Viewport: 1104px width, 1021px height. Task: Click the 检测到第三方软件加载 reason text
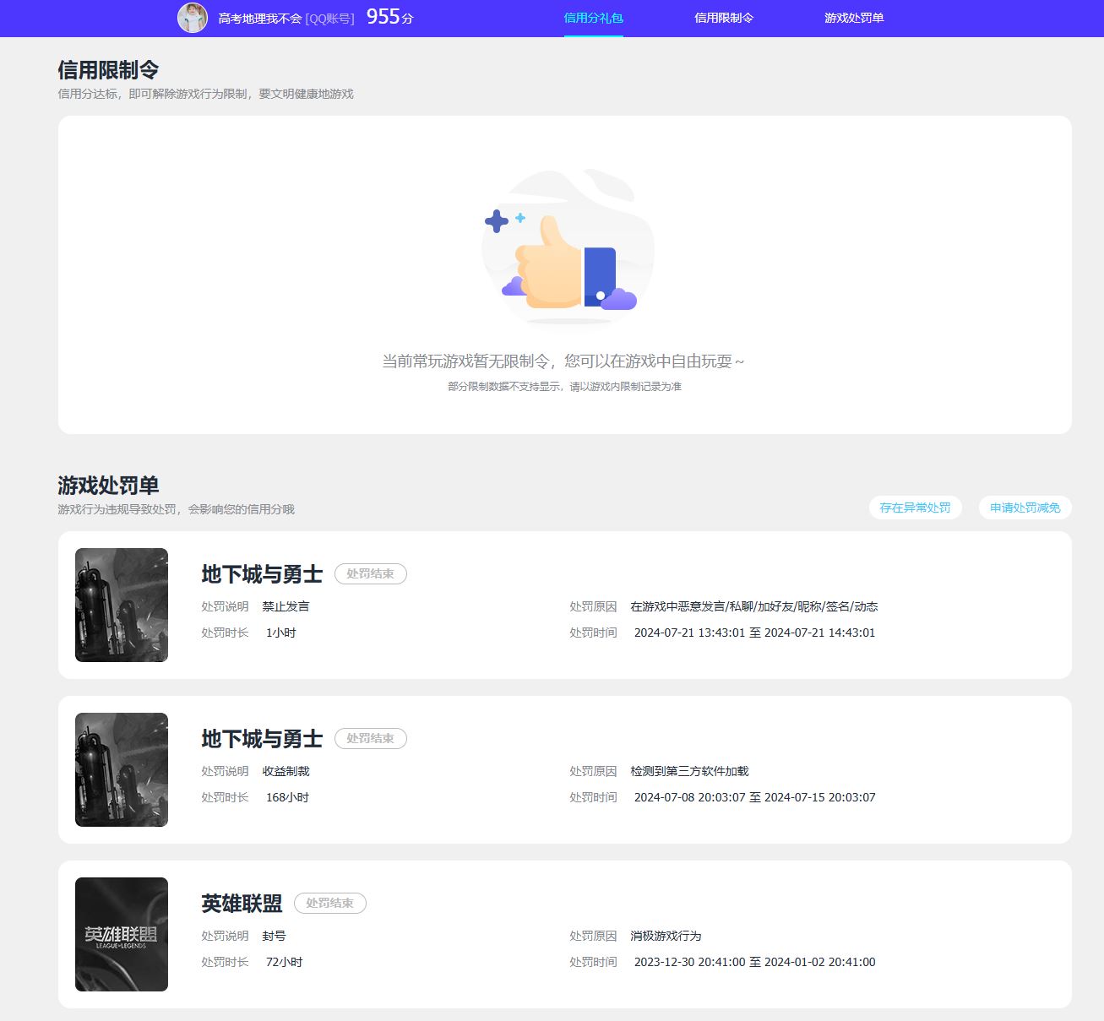(x=689, y=771)
